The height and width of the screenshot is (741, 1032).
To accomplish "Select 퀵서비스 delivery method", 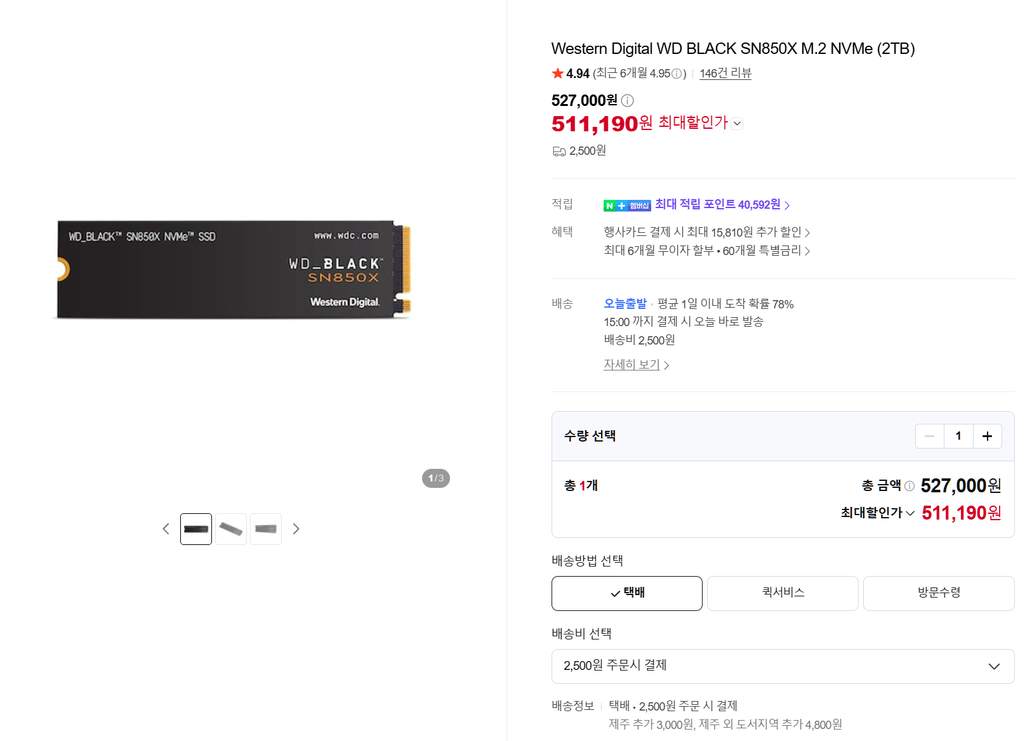I will pyautogui.click(x=783, y=593).
